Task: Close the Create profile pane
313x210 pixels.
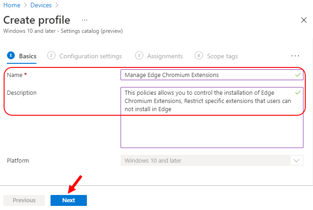Action: point(303,20)
